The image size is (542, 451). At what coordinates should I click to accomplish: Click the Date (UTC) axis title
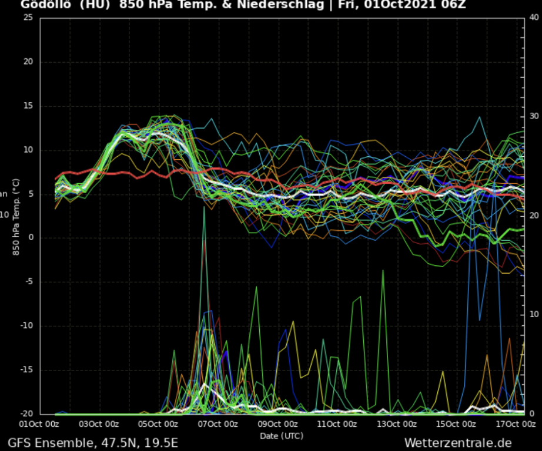pyautogui.click(x=282, y=436)
